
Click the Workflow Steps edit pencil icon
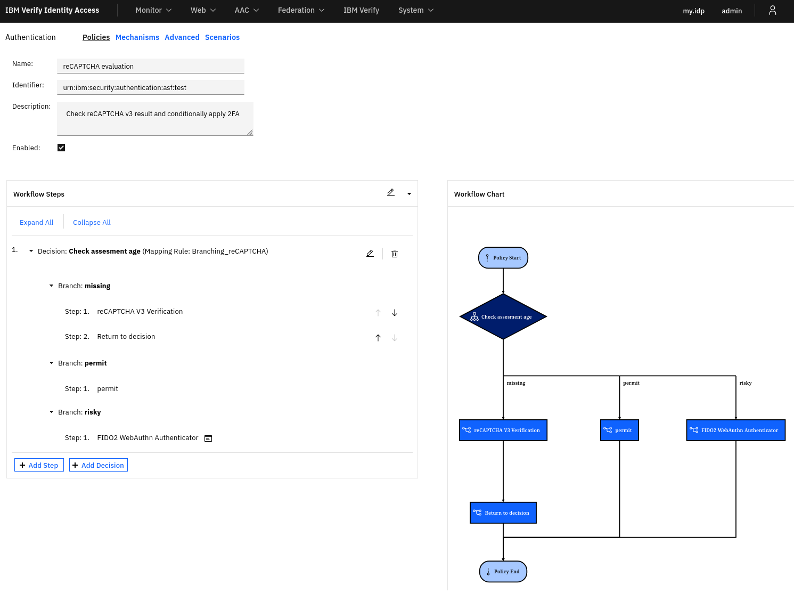(x=391, y=192)
